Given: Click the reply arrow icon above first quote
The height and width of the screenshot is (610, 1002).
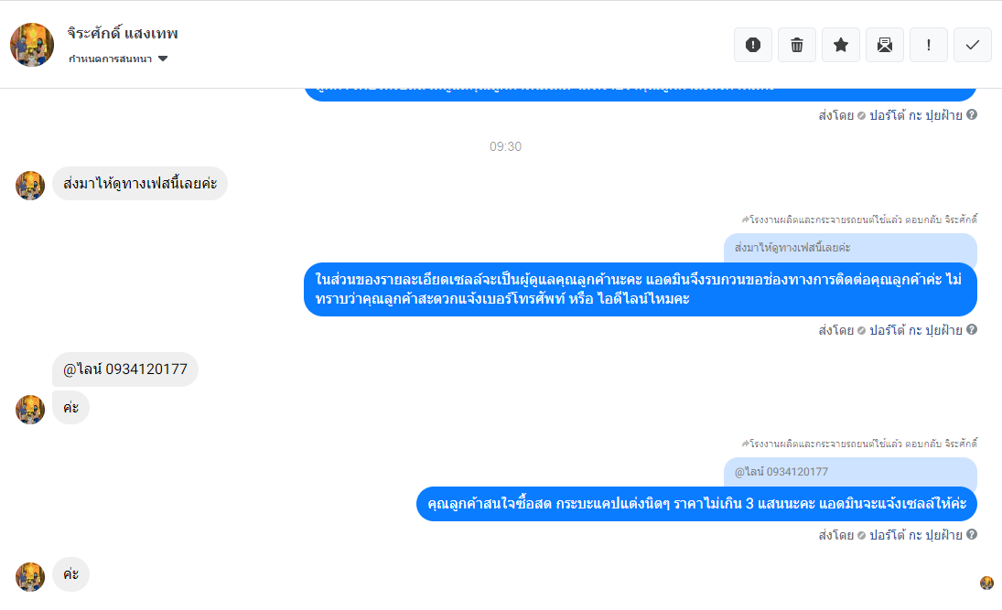Looking at the screenshot, I should coord(745,219).
